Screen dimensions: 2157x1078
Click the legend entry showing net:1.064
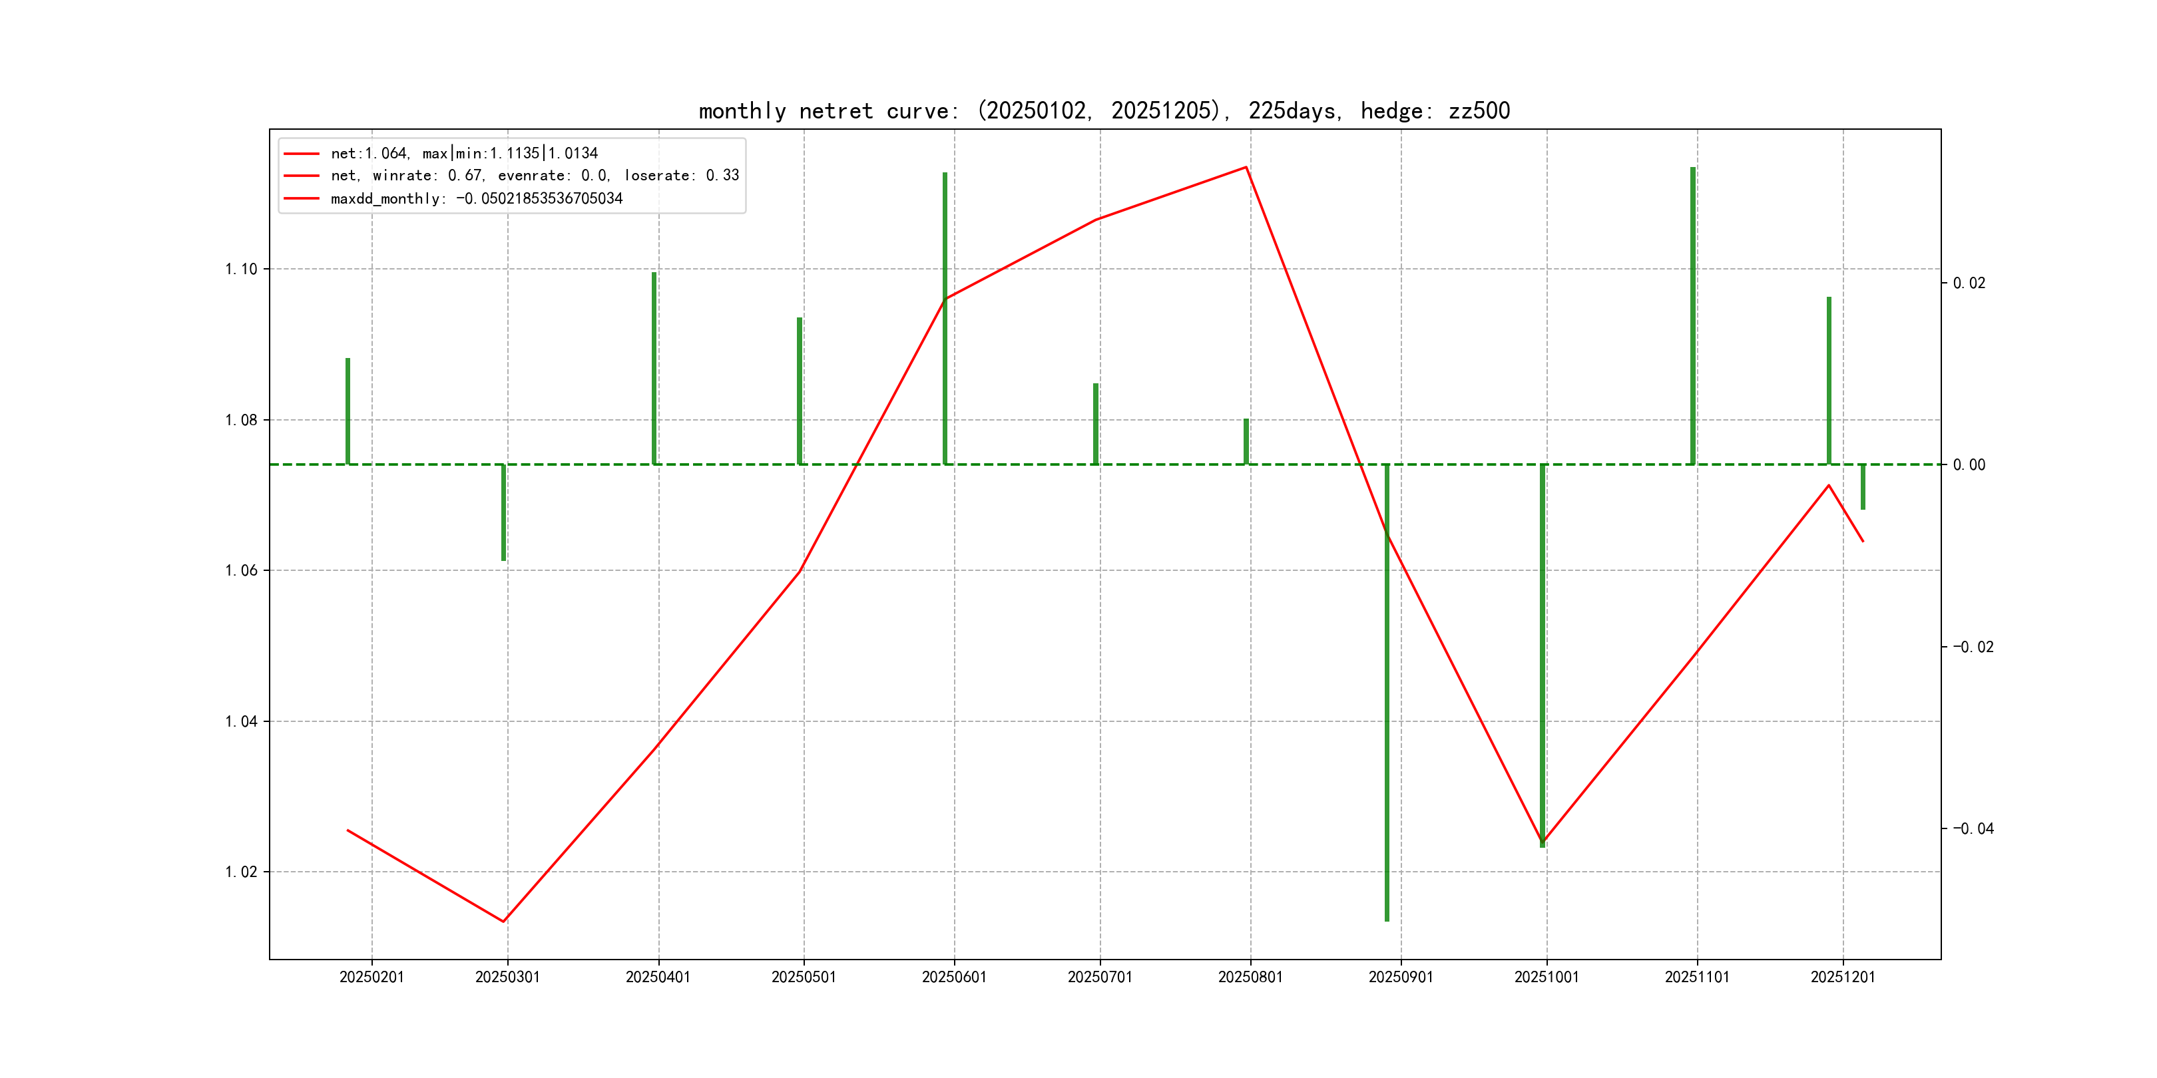pyautogui.click(x=464, y=153)
